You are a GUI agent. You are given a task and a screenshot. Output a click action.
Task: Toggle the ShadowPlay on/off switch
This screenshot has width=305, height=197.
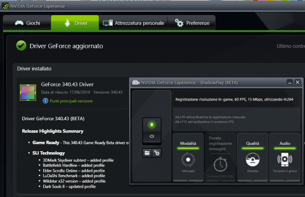[x=152, y=131]
